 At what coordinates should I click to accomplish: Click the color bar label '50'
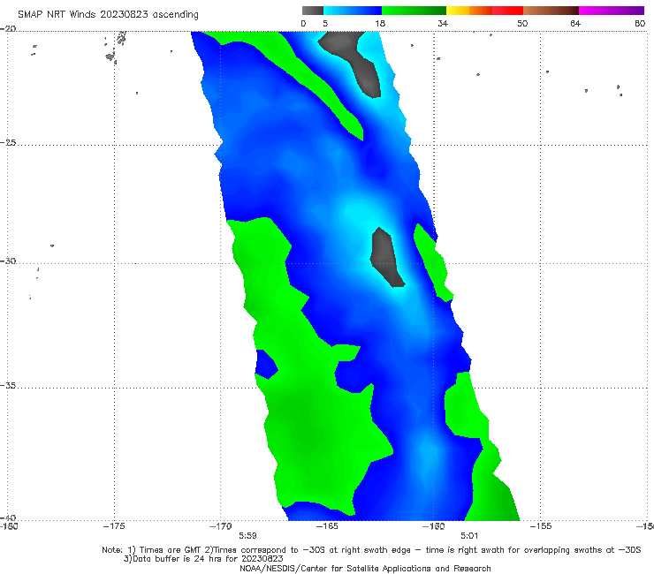point(522,23)
